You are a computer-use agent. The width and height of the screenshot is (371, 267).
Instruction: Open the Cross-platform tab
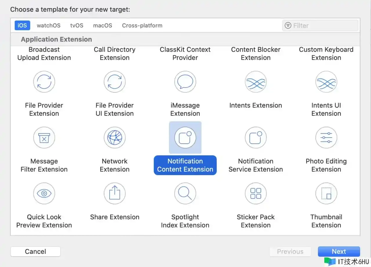pos(142,26)
